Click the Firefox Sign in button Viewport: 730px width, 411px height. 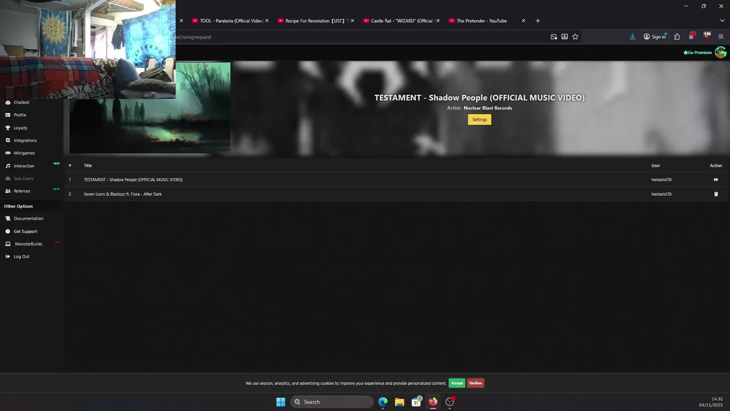click(655, 37)
